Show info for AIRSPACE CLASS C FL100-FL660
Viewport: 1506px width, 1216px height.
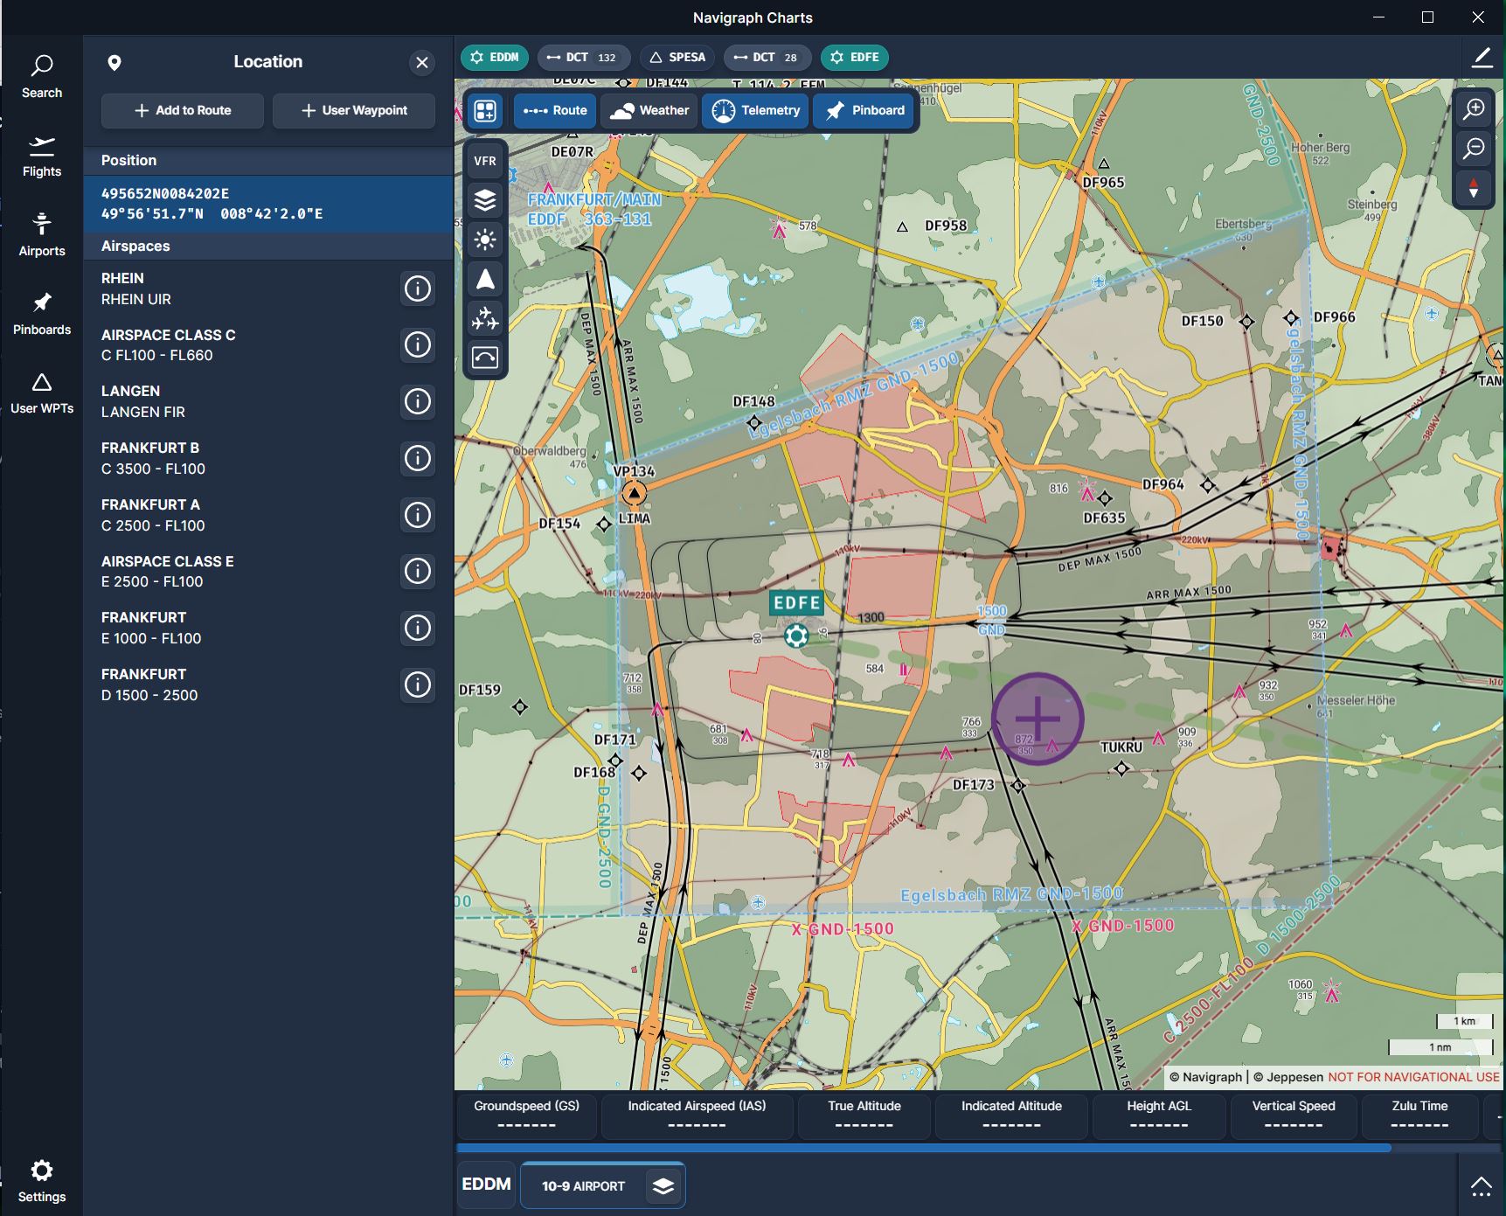(418, 344)
